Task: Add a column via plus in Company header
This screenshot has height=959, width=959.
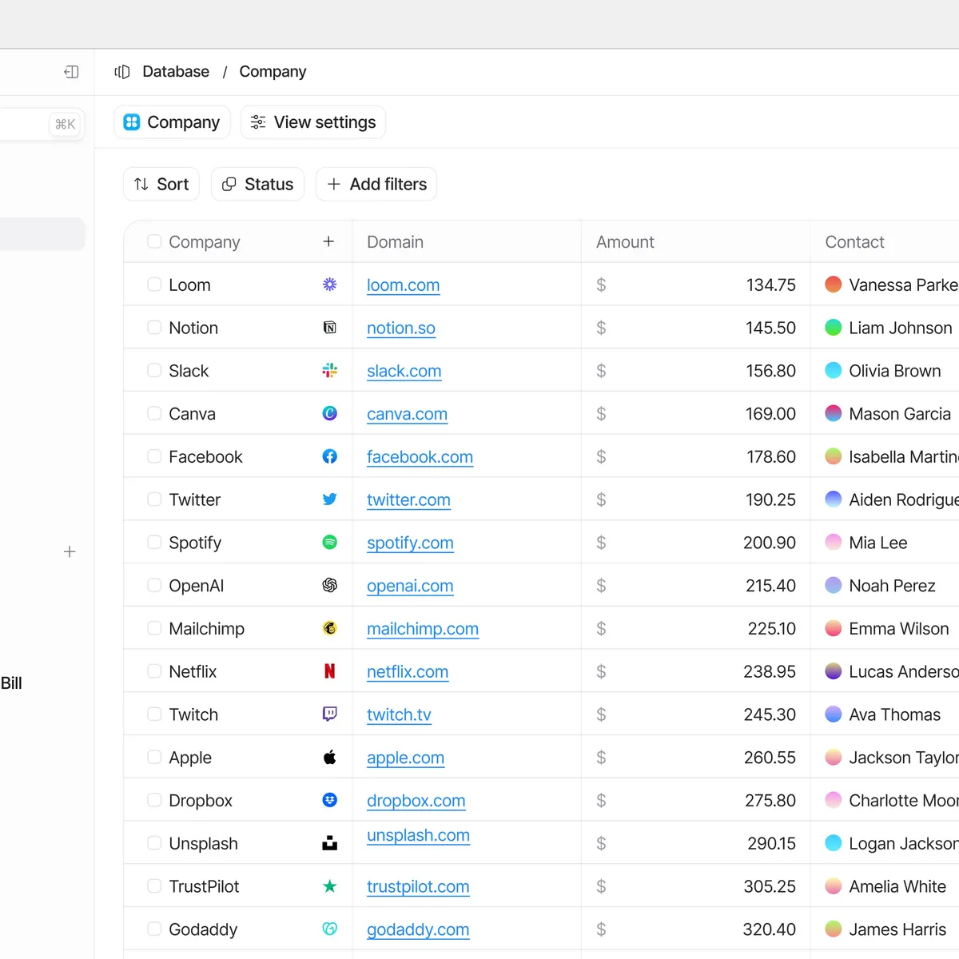Action: click(x=328, y=241)
